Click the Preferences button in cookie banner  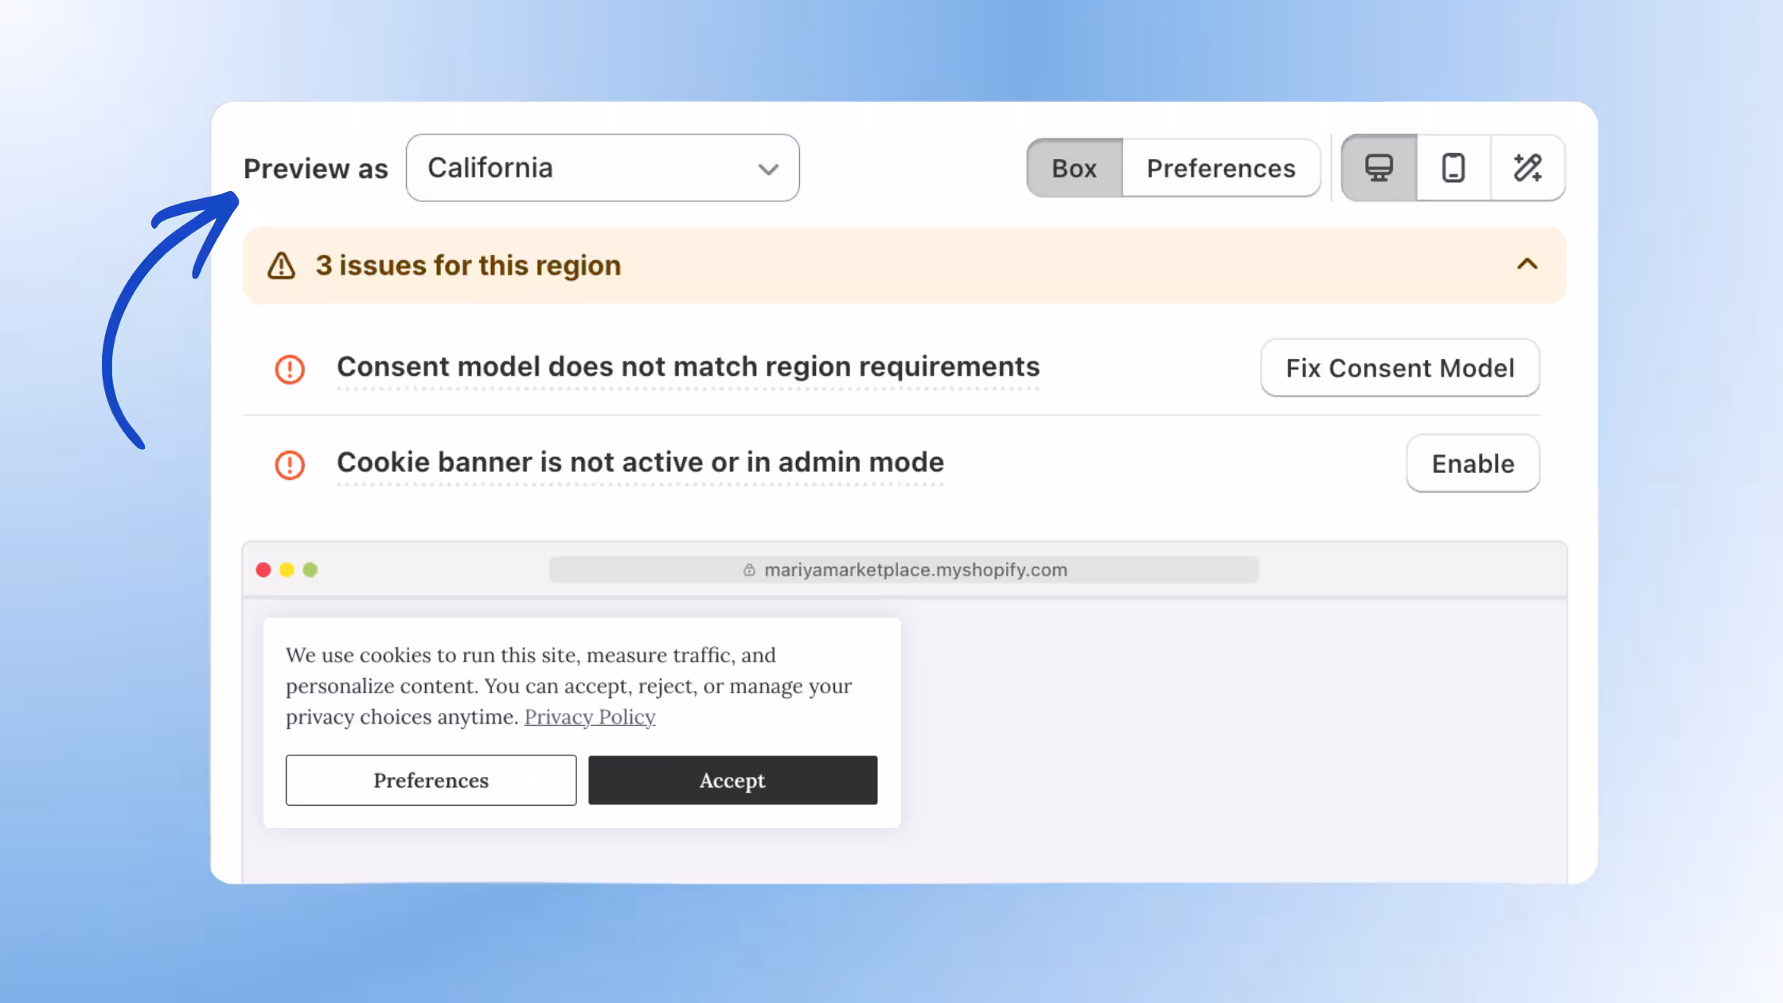point(431,780)
